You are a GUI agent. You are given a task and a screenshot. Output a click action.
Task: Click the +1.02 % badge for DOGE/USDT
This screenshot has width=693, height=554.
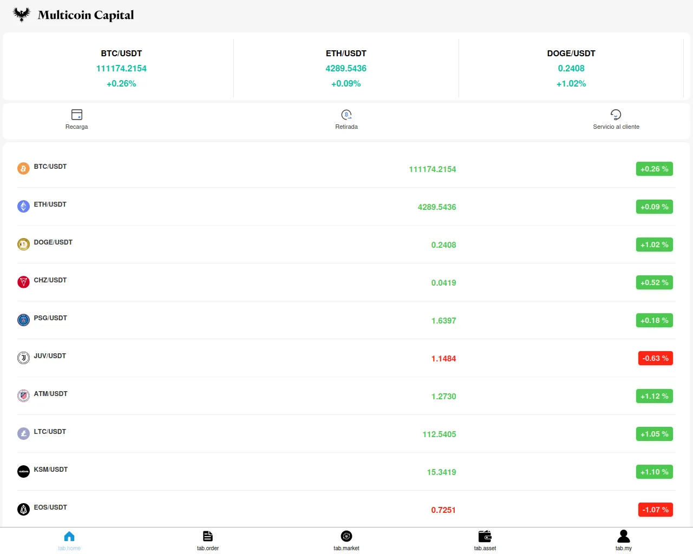coord(655,245)
